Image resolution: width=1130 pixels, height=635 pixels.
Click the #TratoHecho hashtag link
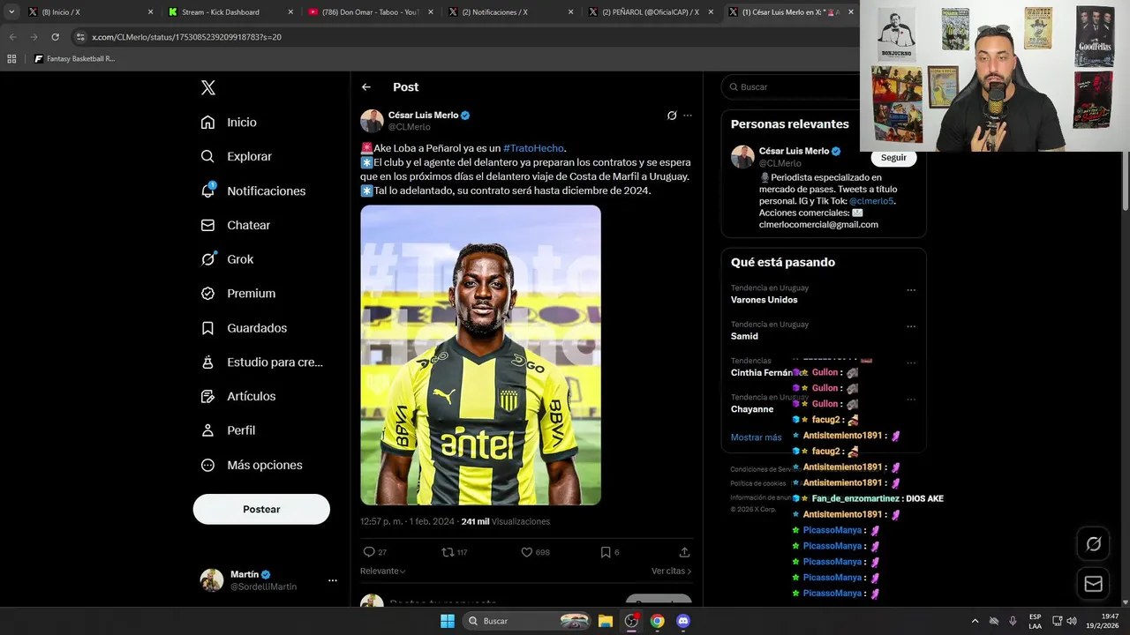(x=533, y=148)
